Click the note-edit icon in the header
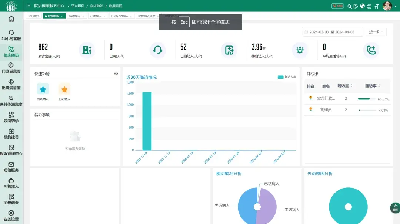Viewport: 400px width, 224px height. (356, 6)
